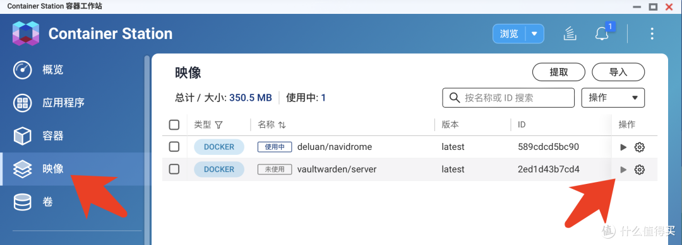Image resolution: width=682 pixels, height=245 pixels.
Task: Run container from vaultwarden/server play icon
Action: tap(623, 169)
